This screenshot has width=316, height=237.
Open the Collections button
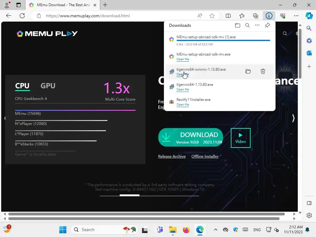coord(255,16)
